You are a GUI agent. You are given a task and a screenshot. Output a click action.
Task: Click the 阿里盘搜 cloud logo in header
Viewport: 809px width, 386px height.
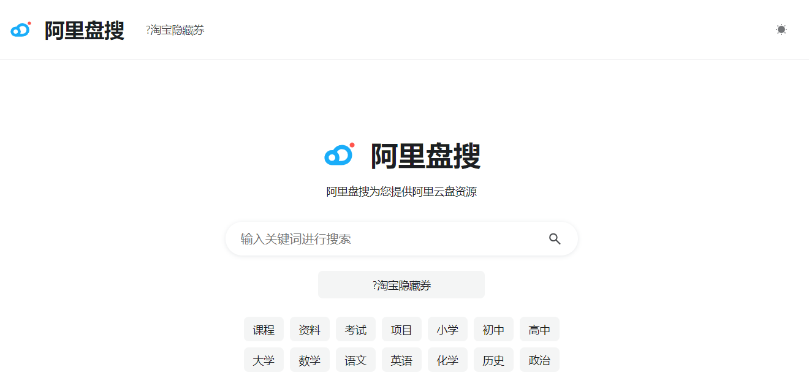20,29
